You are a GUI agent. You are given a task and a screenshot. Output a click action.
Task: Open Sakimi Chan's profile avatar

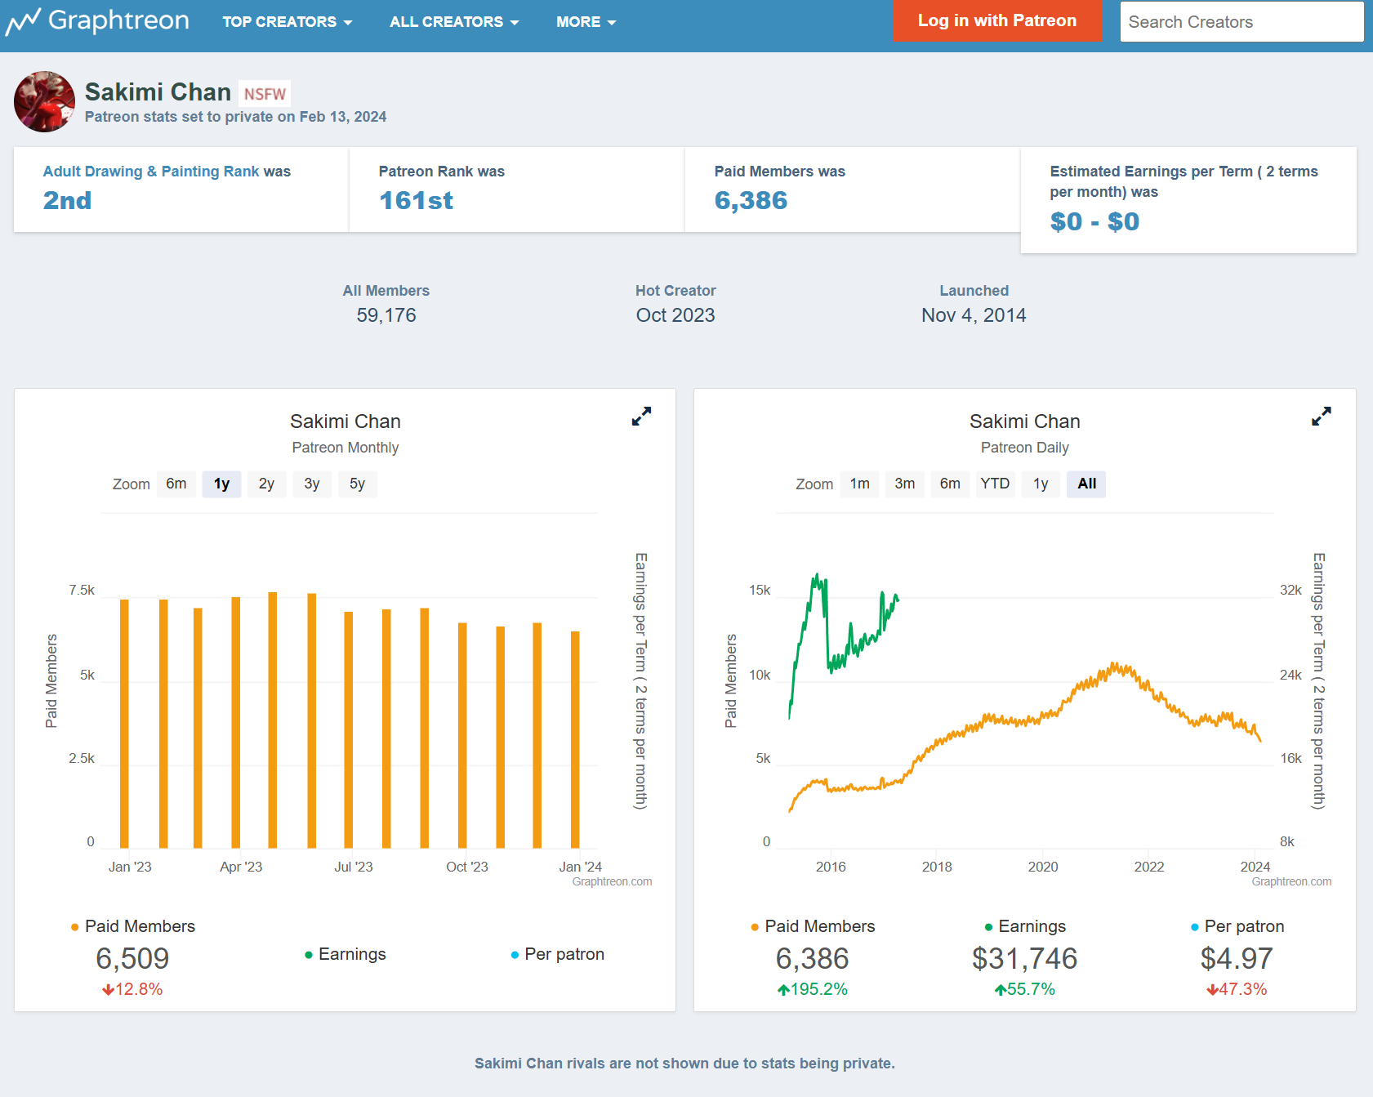click(44, 101)
